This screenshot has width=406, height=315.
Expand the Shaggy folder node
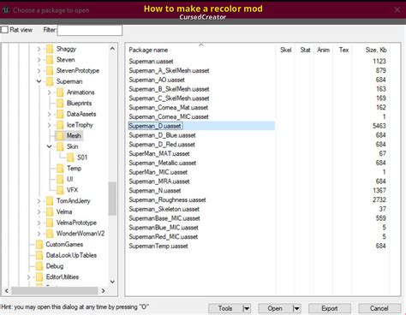(39, 49)
